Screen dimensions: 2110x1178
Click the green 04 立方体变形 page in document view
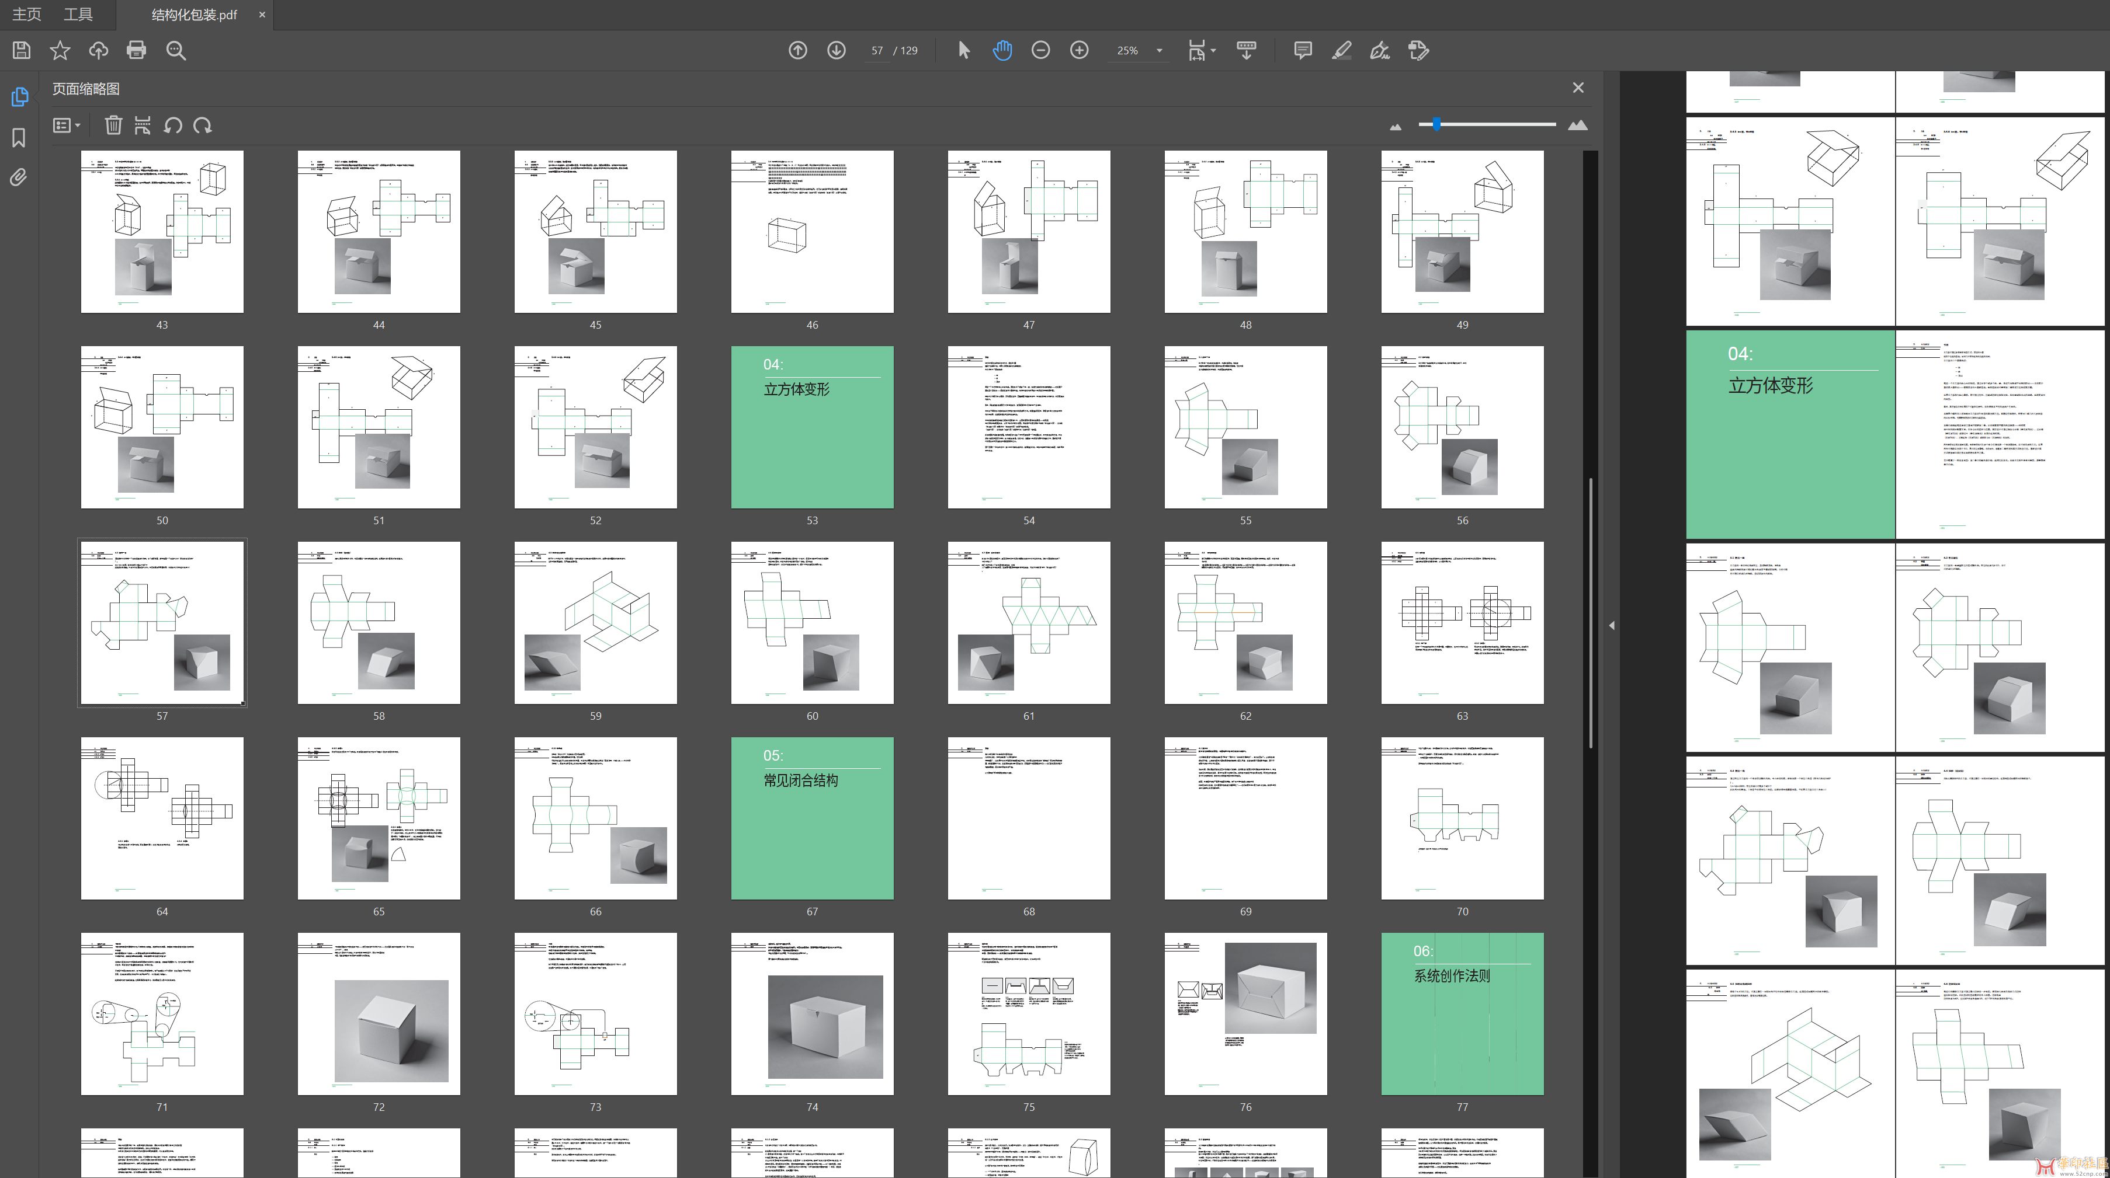click(x=1790, y=434)
